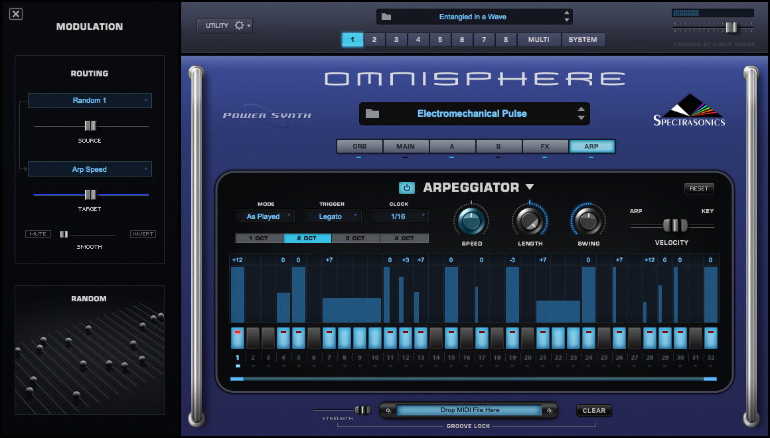
Task: Switch to the ORB tab
Action: point(360,146)
